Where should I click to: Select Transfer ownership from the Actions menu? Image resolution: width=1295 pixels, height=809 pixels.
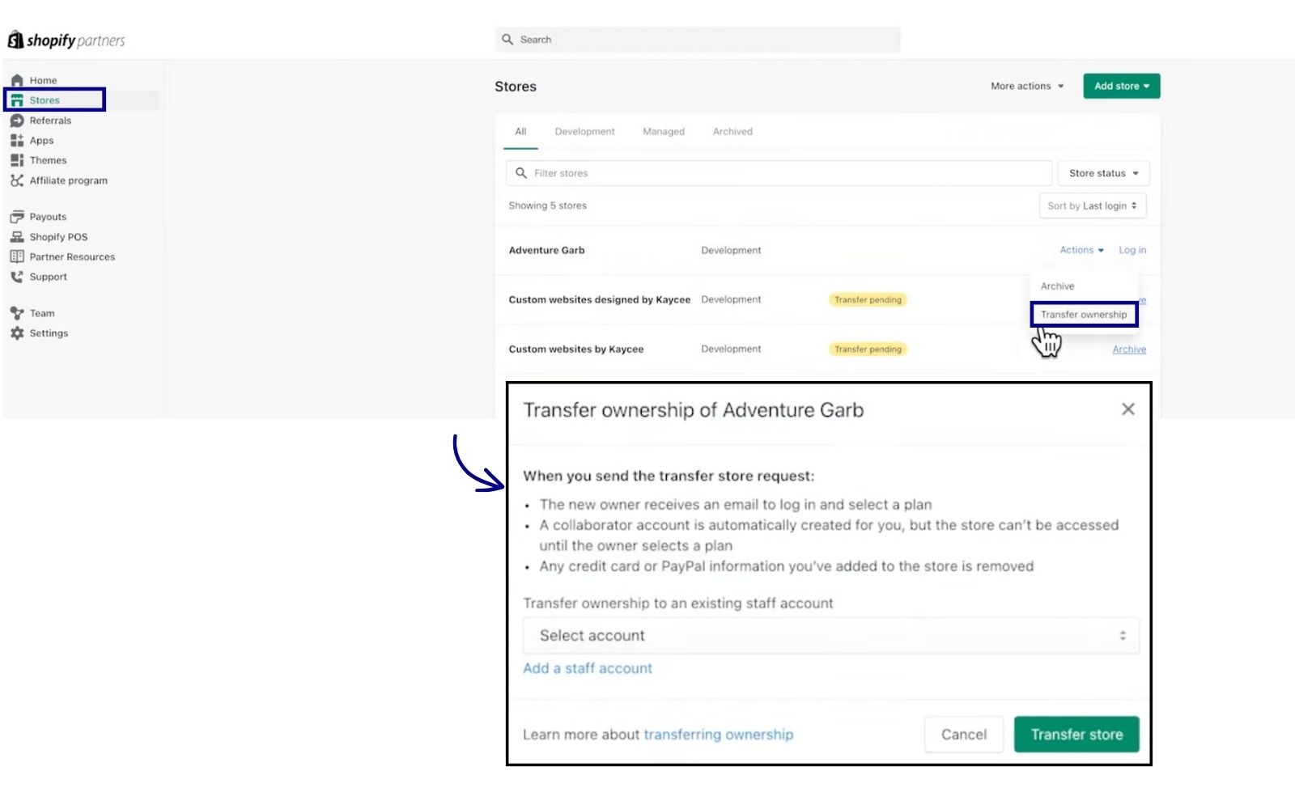click(x=1085, y=314)
